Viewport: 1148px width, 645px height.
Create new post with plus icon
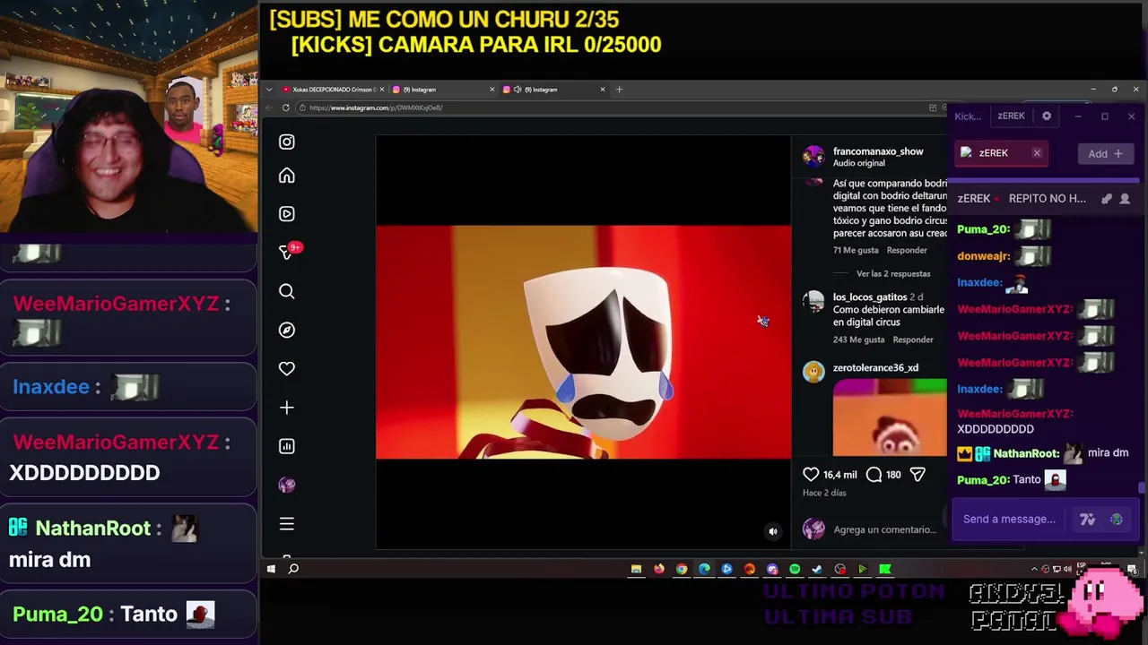pyautogui.click(x=287, y=408)
